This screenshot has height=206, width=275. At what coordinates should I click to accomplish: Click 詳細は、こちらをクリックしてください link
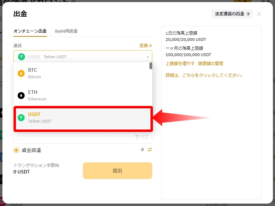coord(204,75)
